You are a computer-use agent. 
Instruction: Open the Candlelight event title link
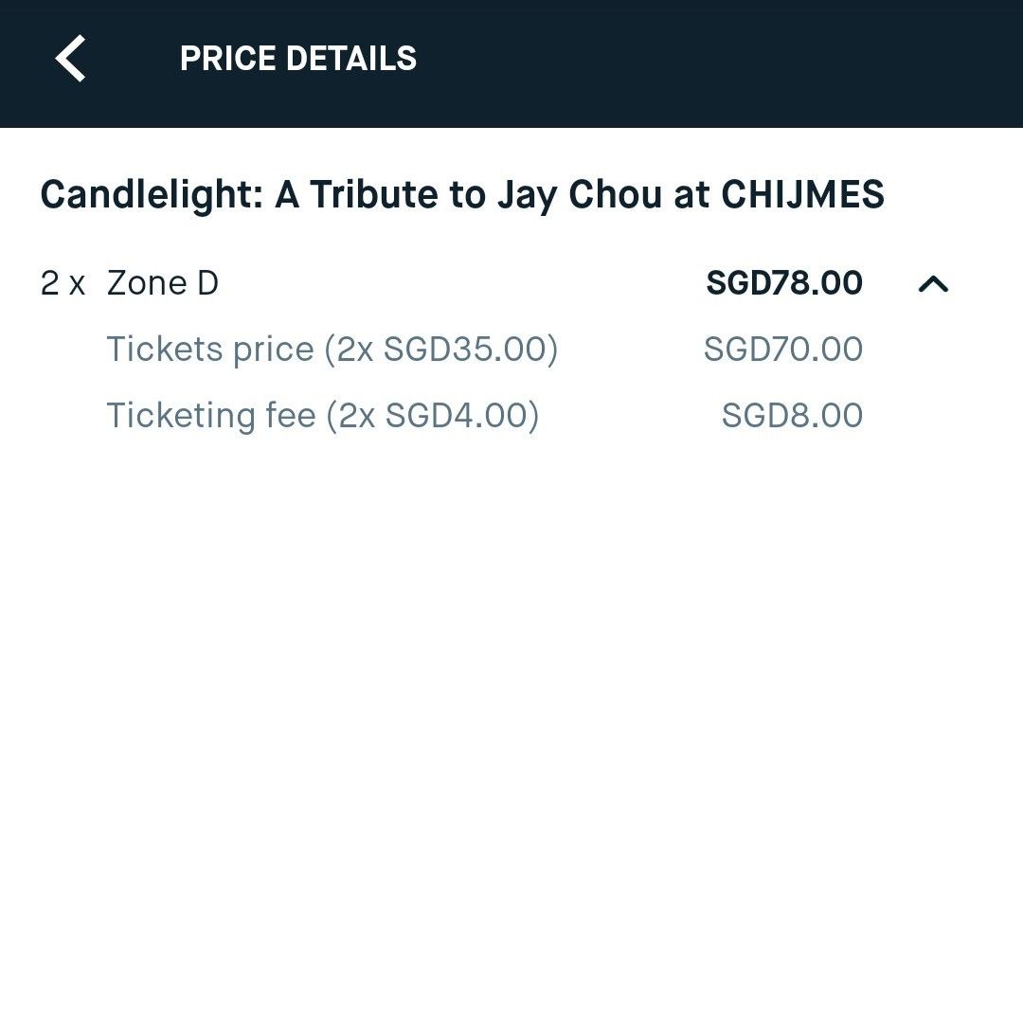(462, 195)
